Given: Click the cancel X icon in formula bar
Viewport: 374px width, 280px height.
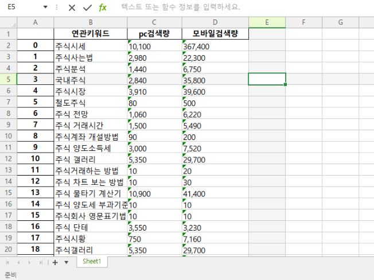Looking at the screenshot, I should tap(72, 7).
